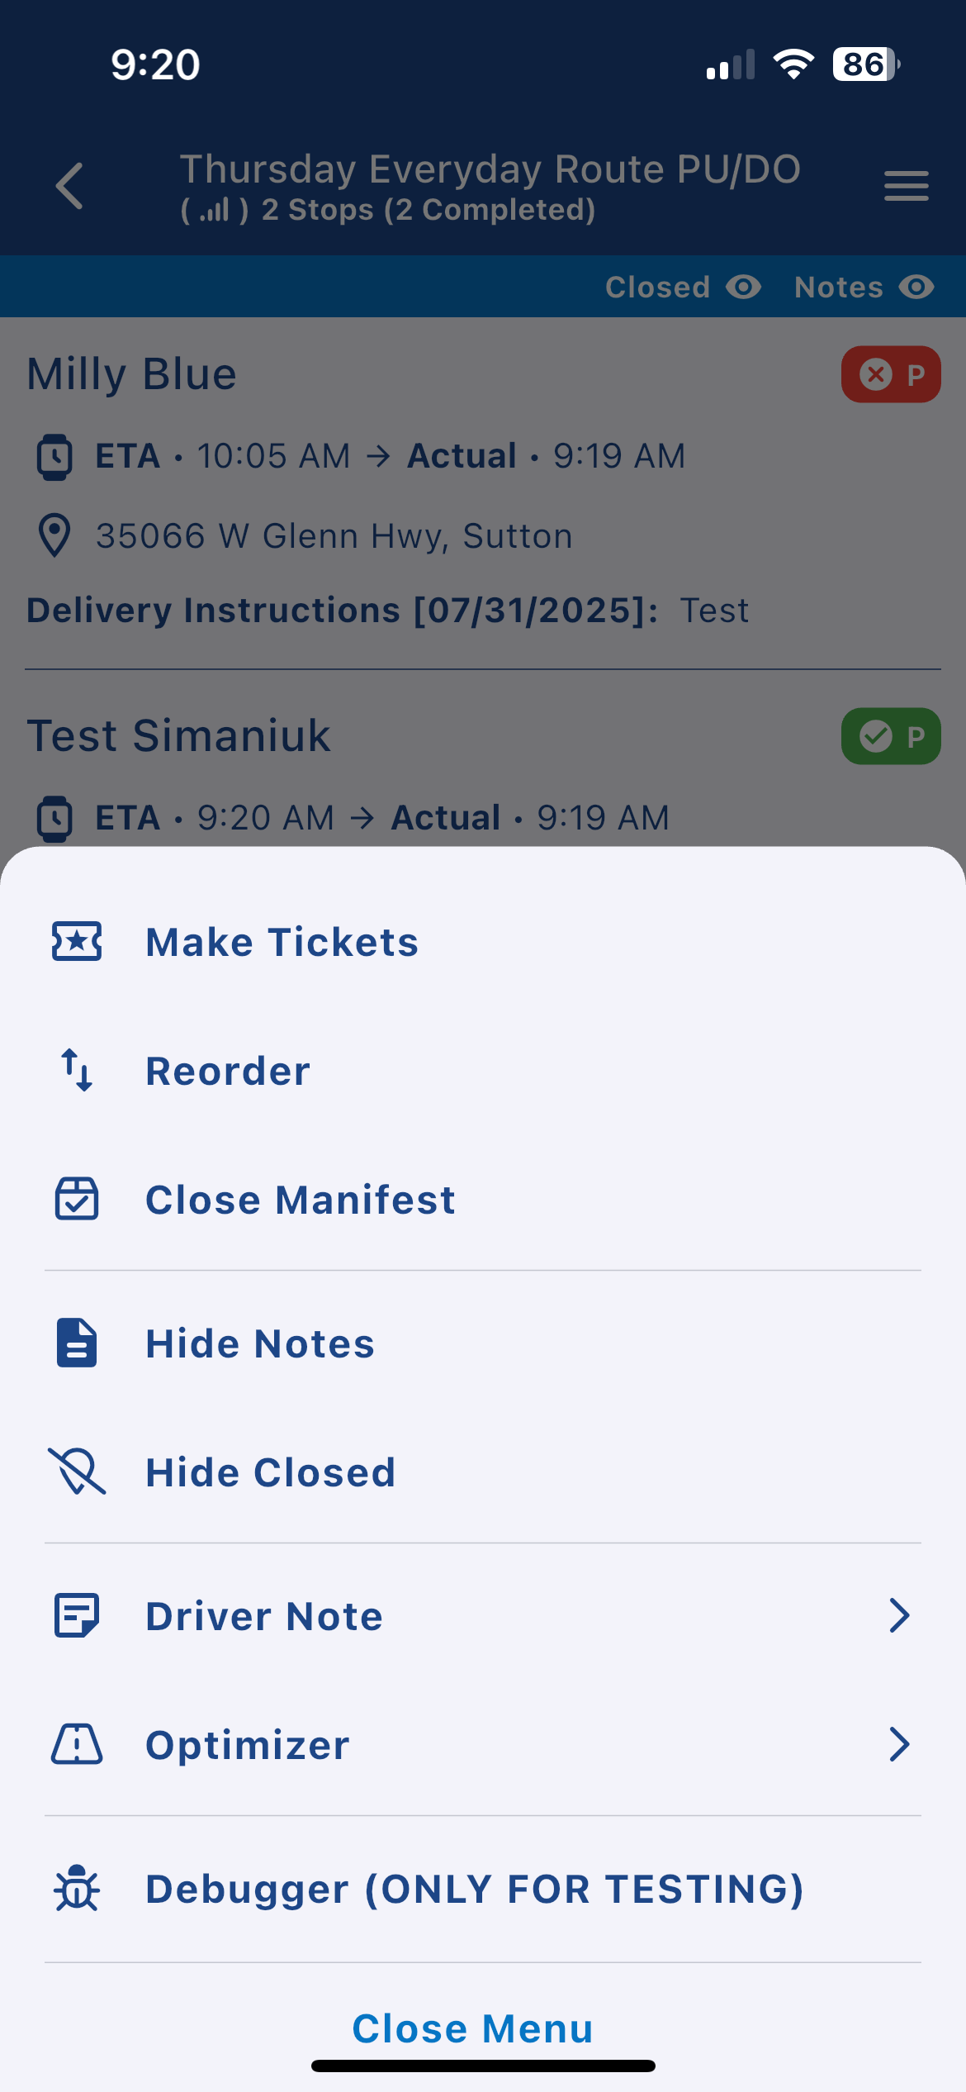The width and height of the screenshot is (966, 2092).
Task: Tap the Close Menu link
Action: [x=473, y=2029]
